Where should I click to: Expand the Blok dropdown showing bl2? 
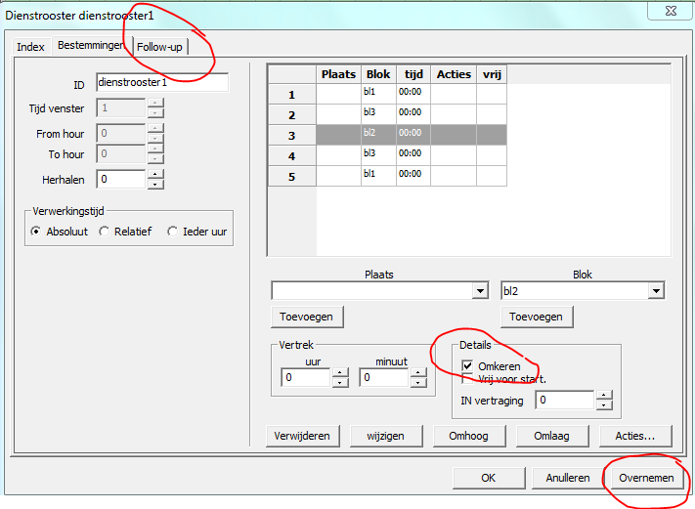(x=656, y=291)
